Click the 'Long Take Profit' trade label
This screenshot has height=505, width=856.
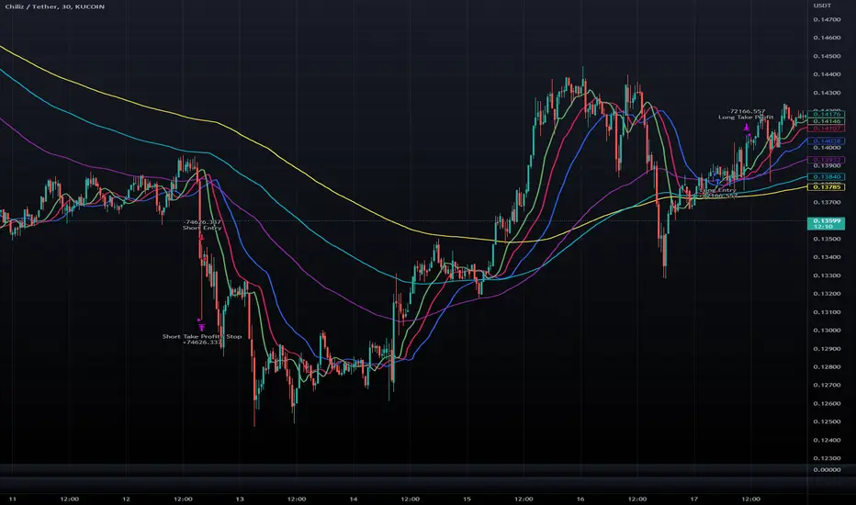[x=746, y=117]
